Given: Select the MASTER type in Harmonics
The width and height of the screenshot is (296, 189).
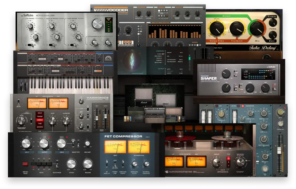Looking at the screenshot, I should pos(40,120).
